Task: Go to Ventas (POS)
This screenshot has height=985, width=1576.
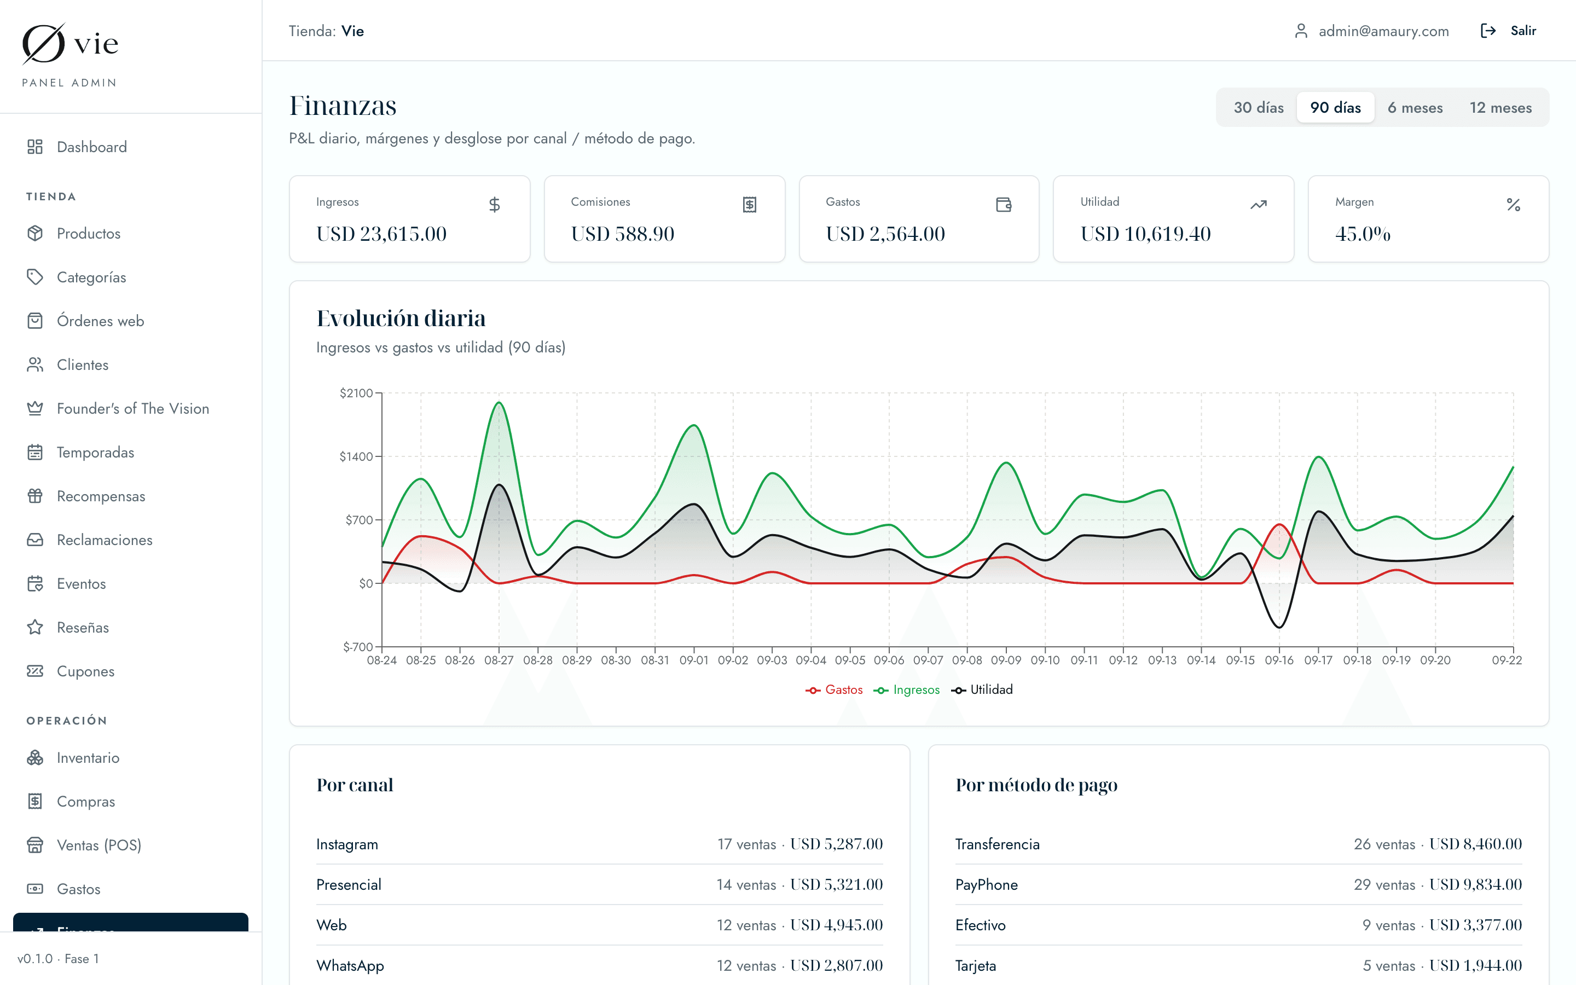Action: point(130,845)
